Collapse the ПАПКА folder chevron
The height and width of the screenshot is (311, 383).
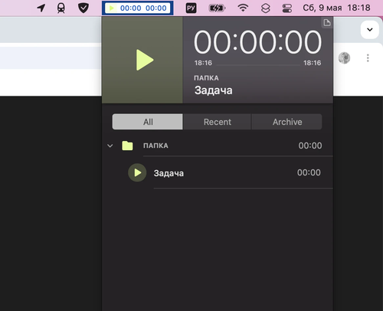tap(110, 146)
